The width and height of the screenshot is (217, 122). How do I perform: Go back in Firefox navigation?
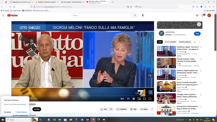pos(2,7)
